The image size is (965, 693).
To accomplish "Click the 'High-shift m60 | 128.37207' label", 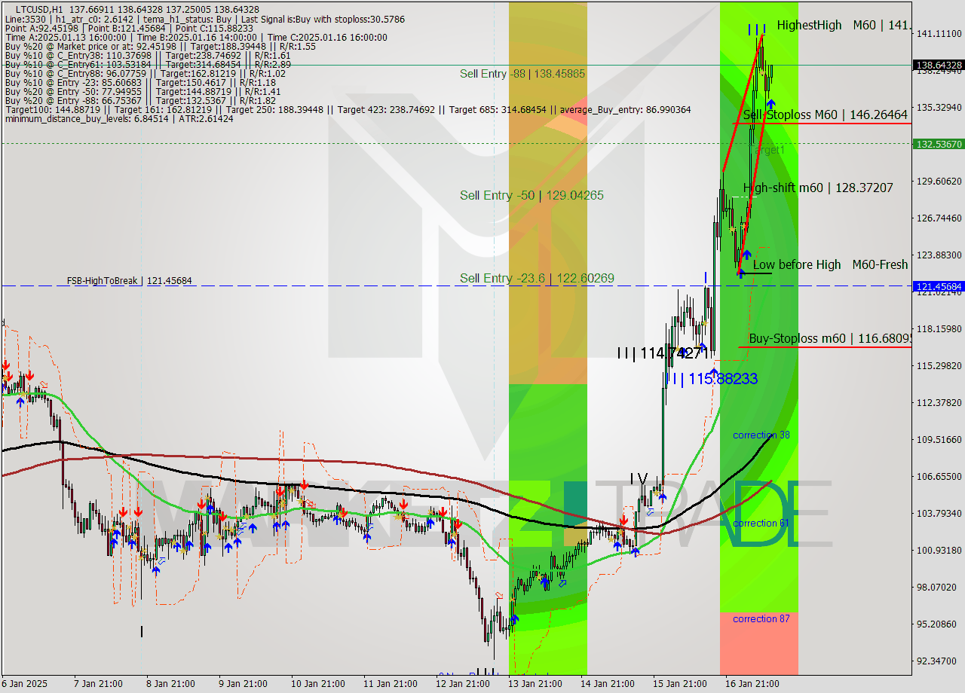I will coord(818,188).
